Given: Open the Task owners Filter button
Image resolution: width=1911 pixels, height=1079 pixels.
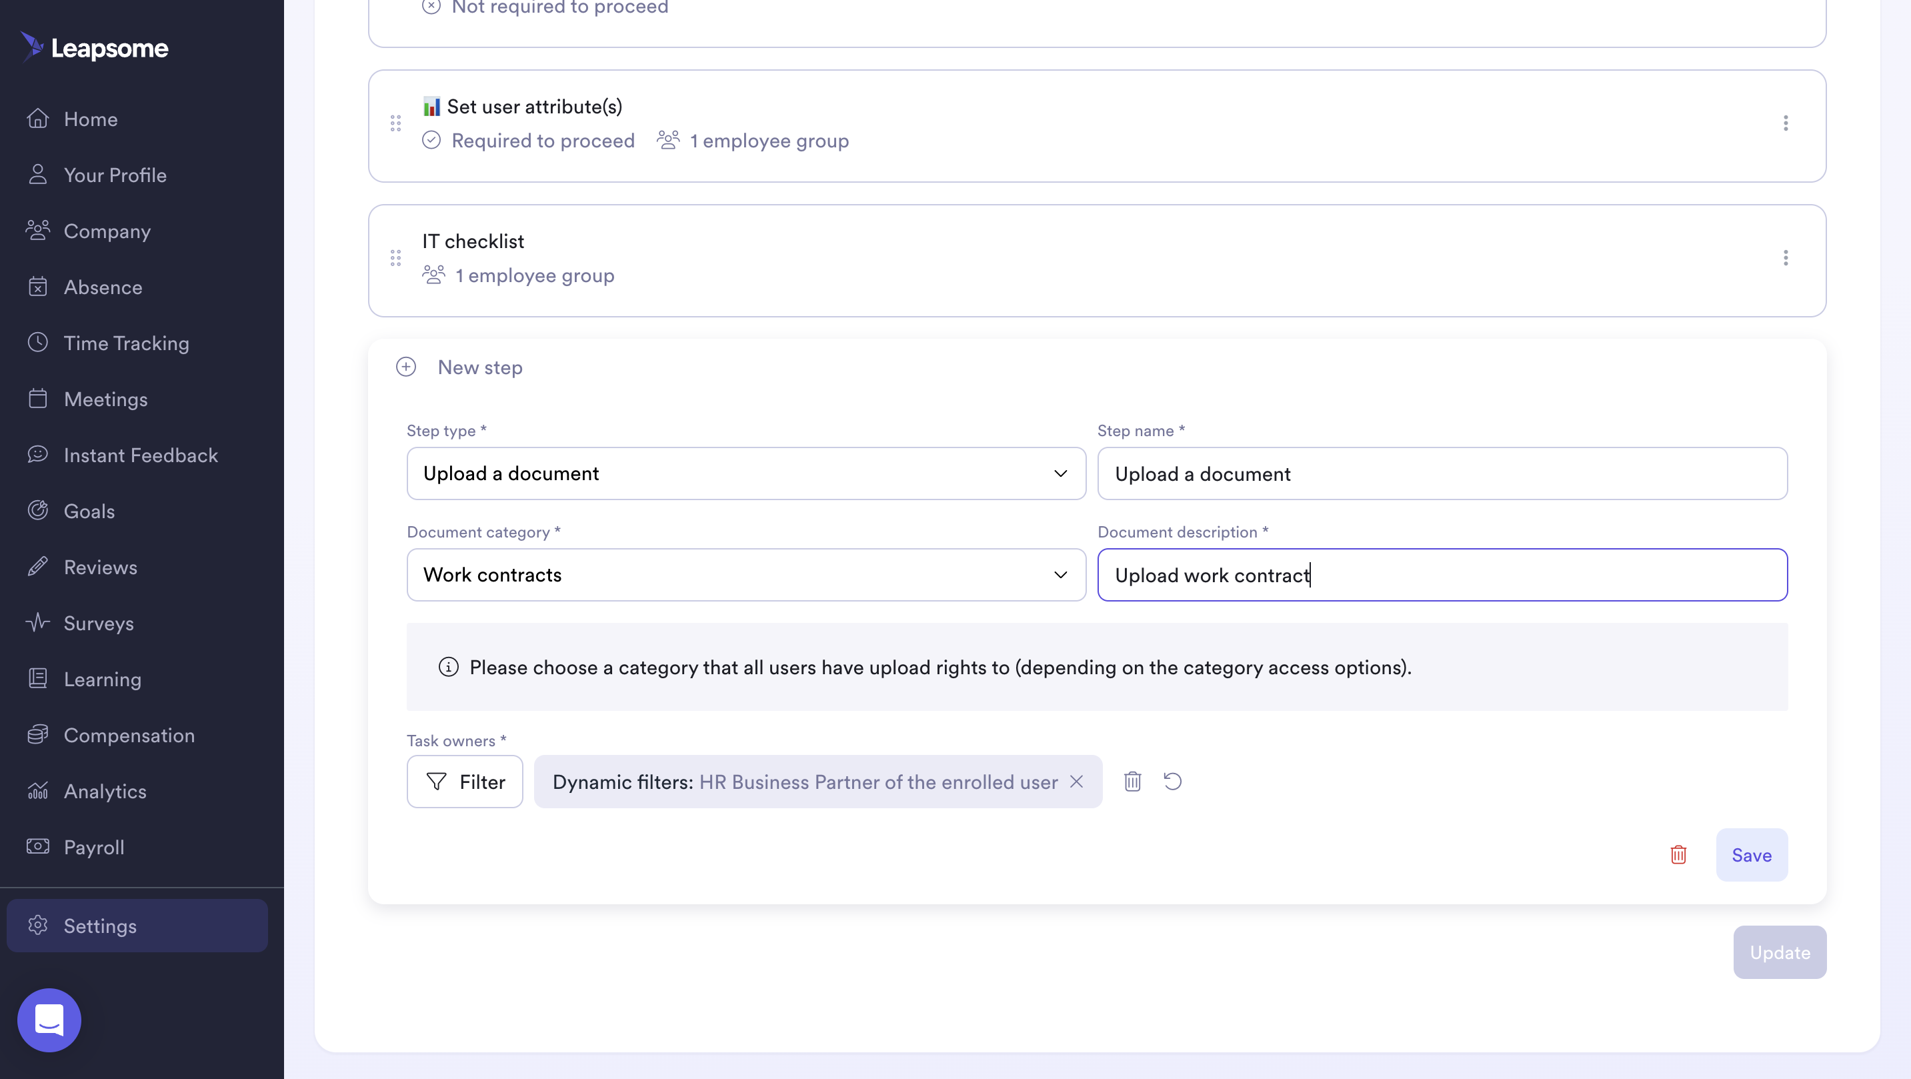Looking at the screenshot, I should (x=464, y=782).
